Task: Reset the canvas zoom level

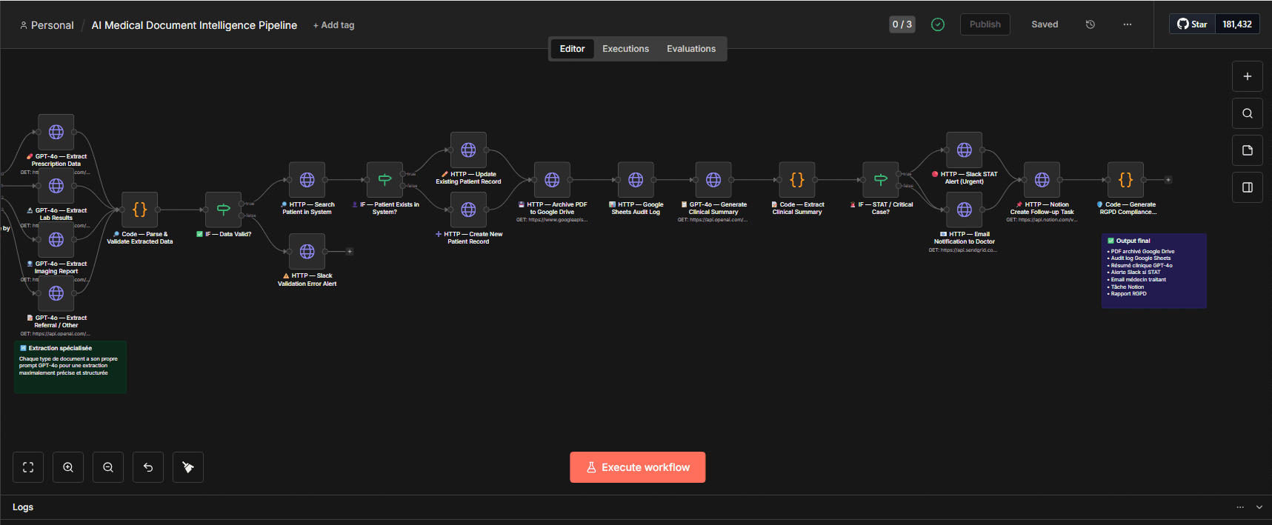Action: (148, 467)
